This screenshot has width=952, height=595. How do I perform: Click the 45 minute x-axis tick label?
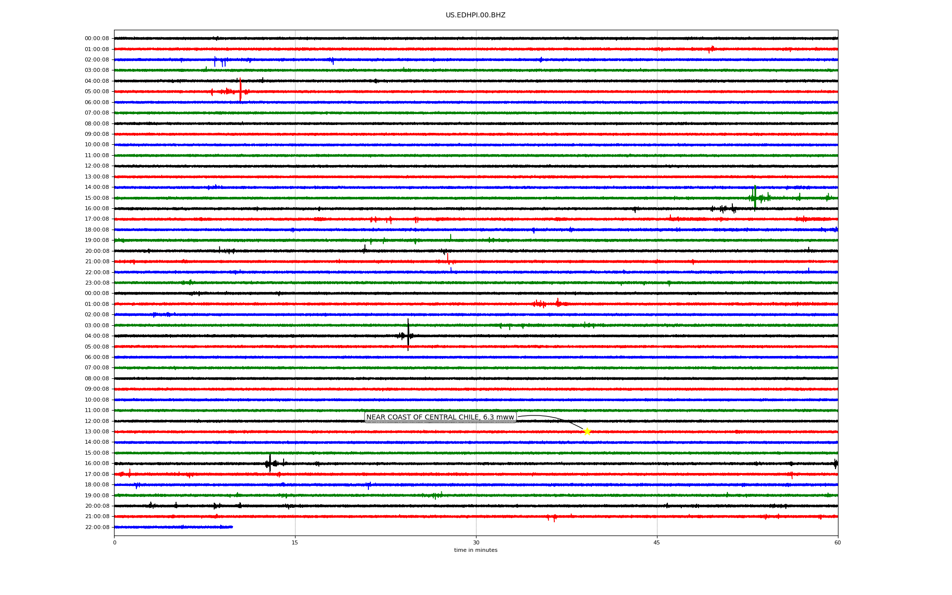point(657,542)
